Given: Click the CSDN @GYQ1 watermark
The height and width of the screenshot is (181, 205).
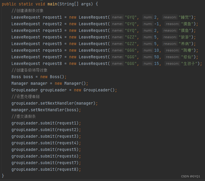Looking at the screenshot, I should click(x=191, y=176).
